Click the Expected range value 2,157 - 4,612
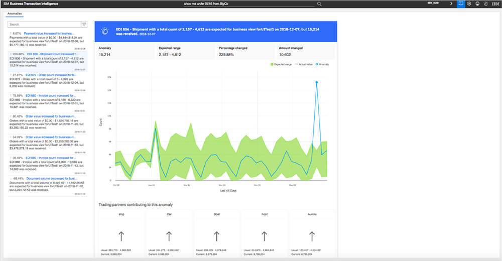 pyautogui.click(x=170, y=55)
